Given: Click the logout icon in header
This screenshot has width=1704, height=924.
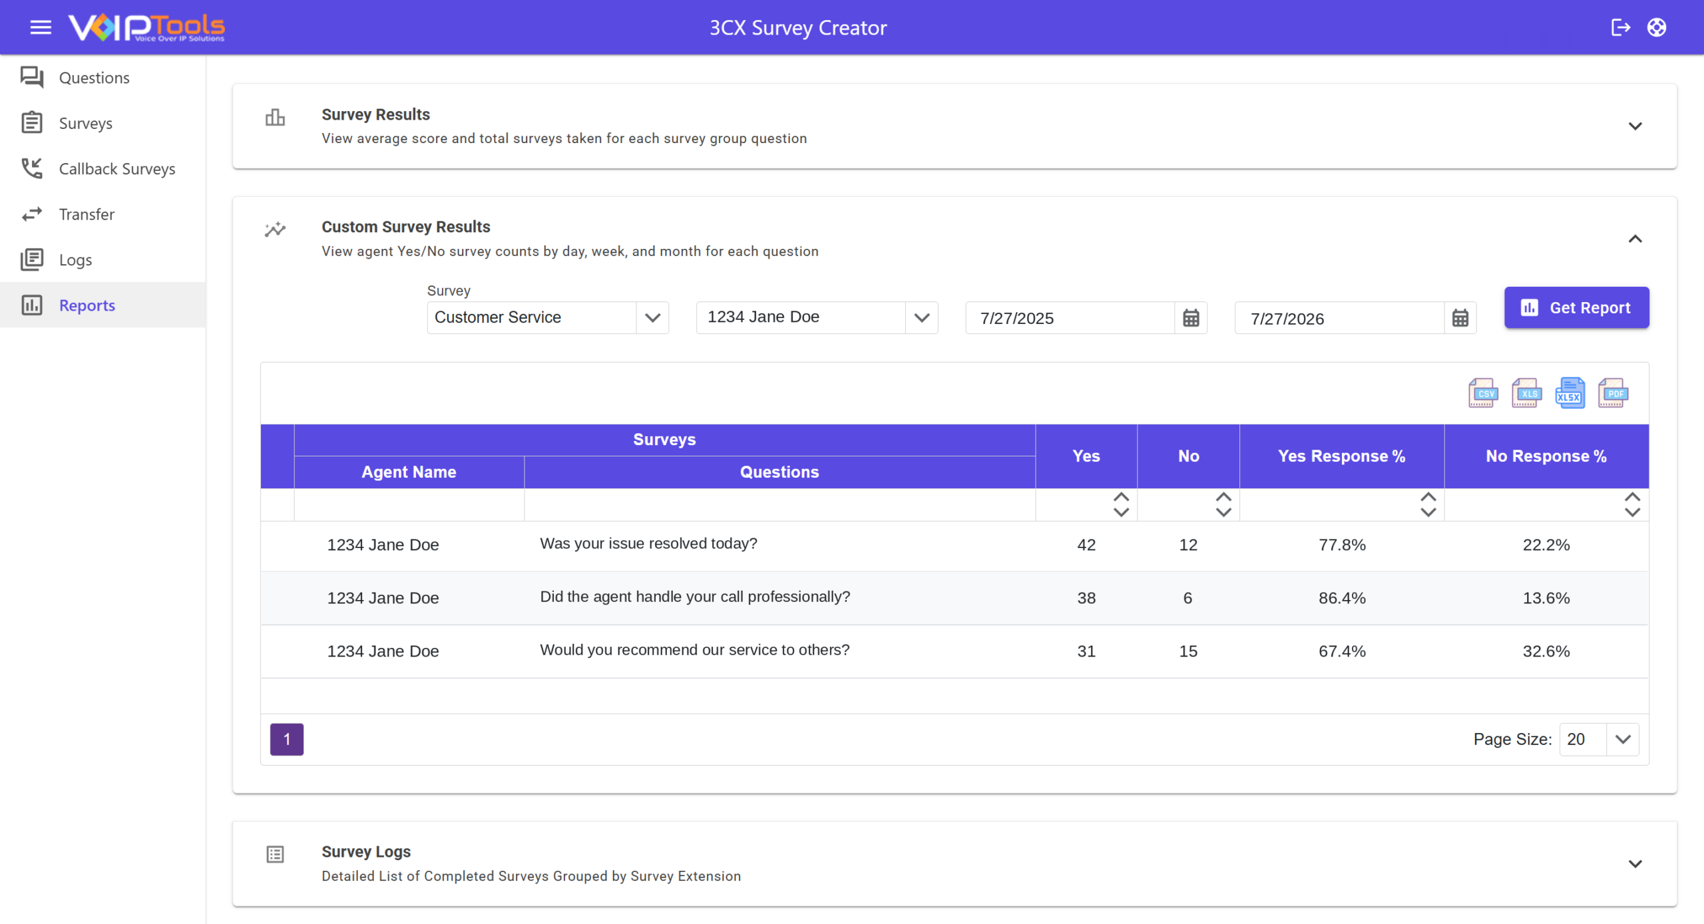Looking at the screenshot, I should pos(1620,27).
